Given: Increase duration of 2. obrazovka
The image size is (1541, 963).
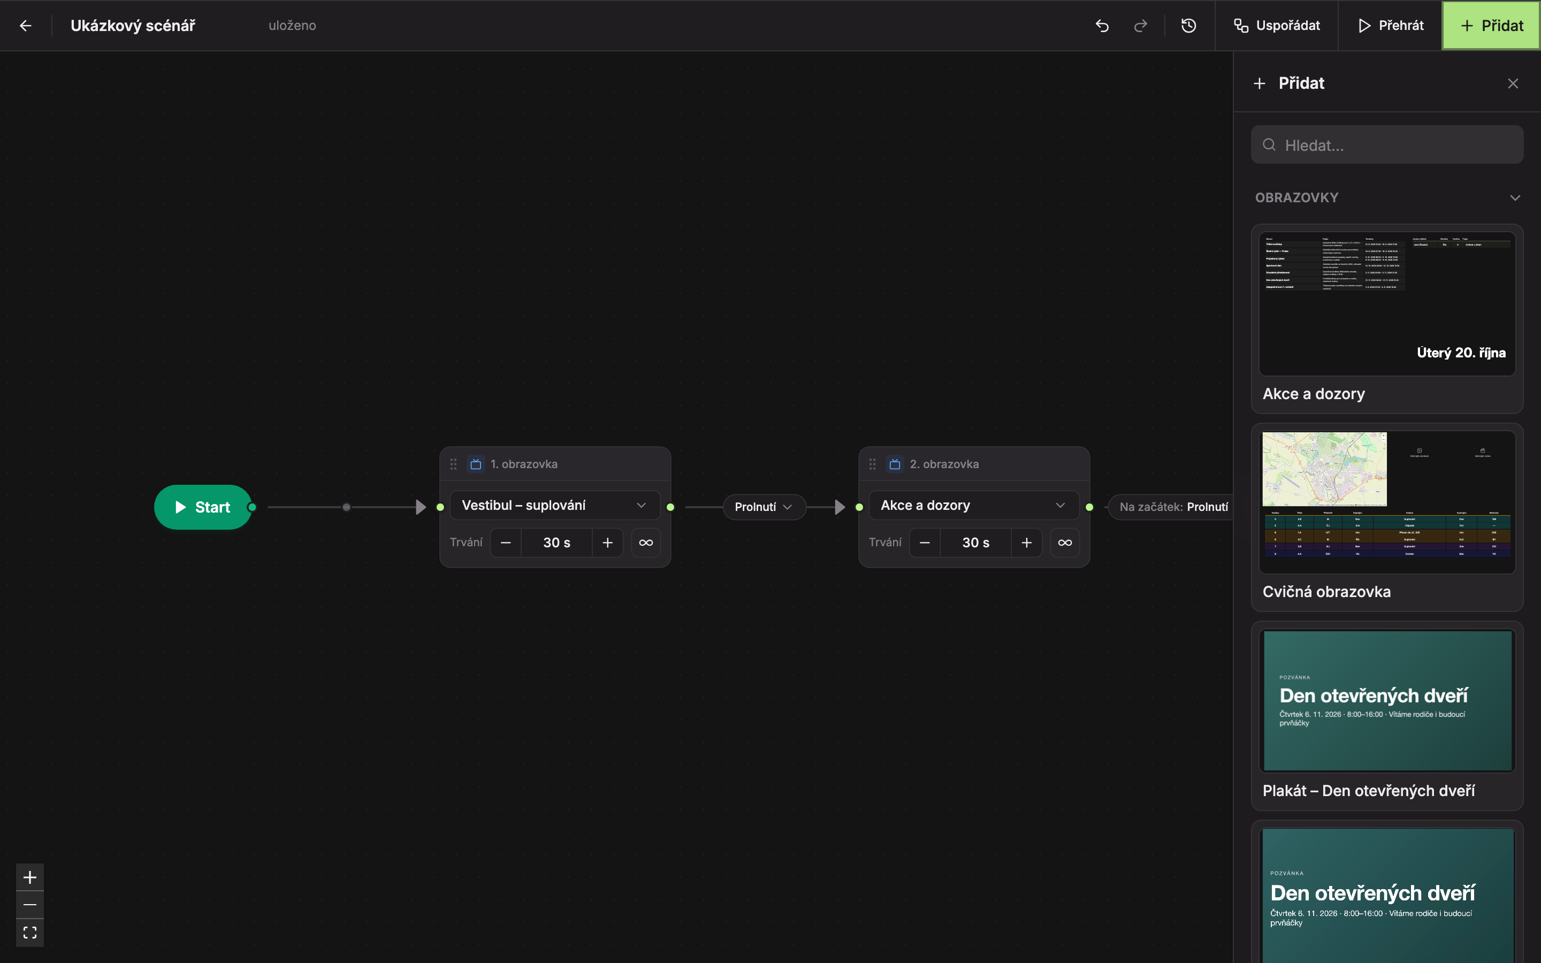Looking at the screenshot, I should [1026, 542].
